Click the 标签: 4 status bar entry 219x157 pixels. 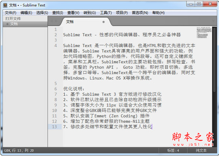click(x=173, y=150)
